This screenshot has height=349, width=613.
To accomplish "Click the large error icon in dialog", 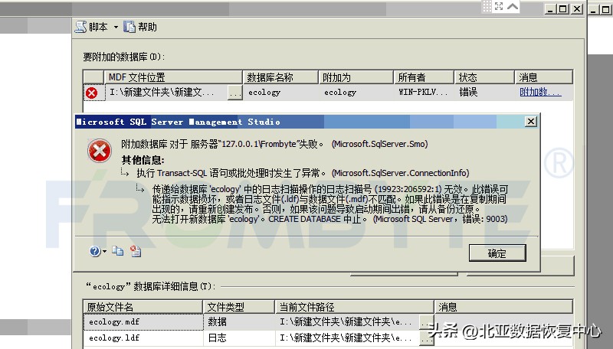I will (x=100, y=151).
